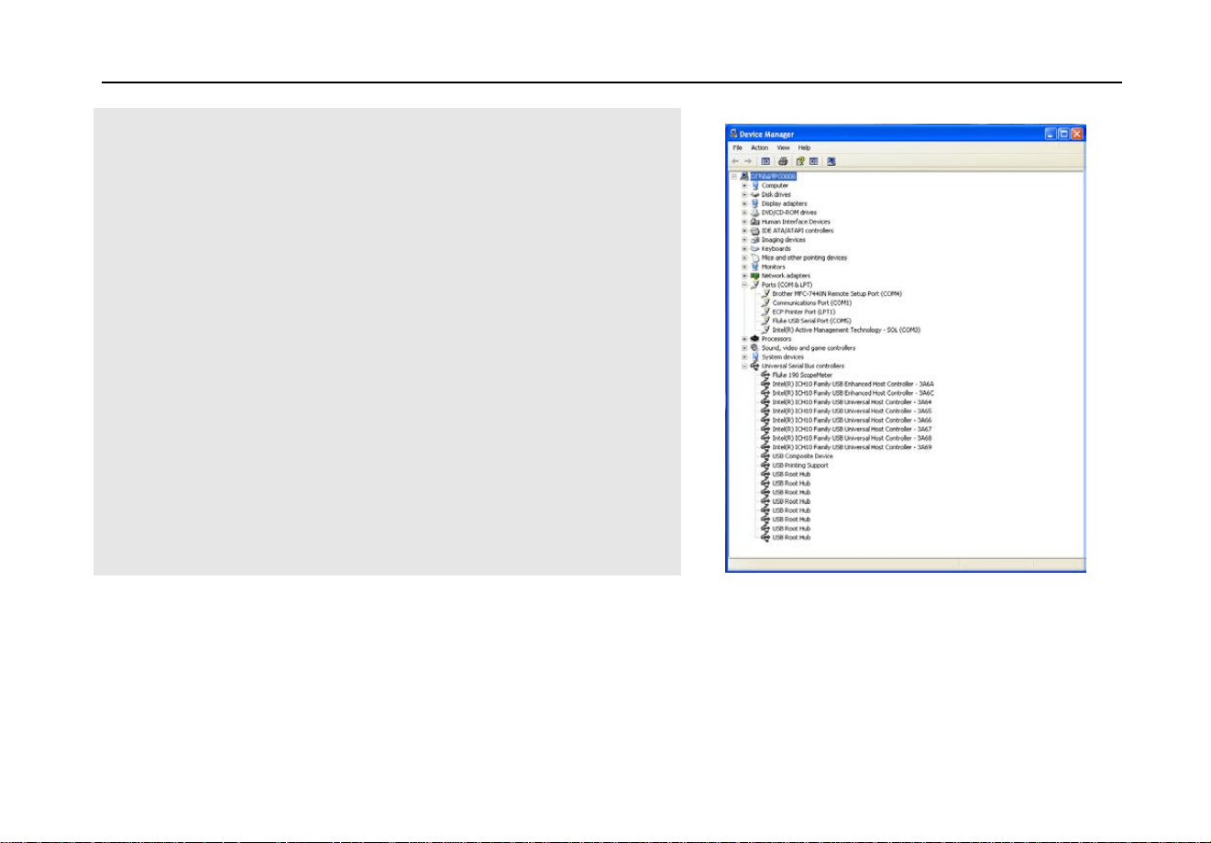Select USB Printing Support entry
This screenshot has height=843, width=1211.
(800, 465)
